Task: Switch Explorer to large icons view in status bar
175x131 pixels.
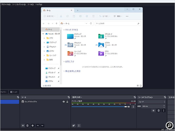Action: point(140,86)
